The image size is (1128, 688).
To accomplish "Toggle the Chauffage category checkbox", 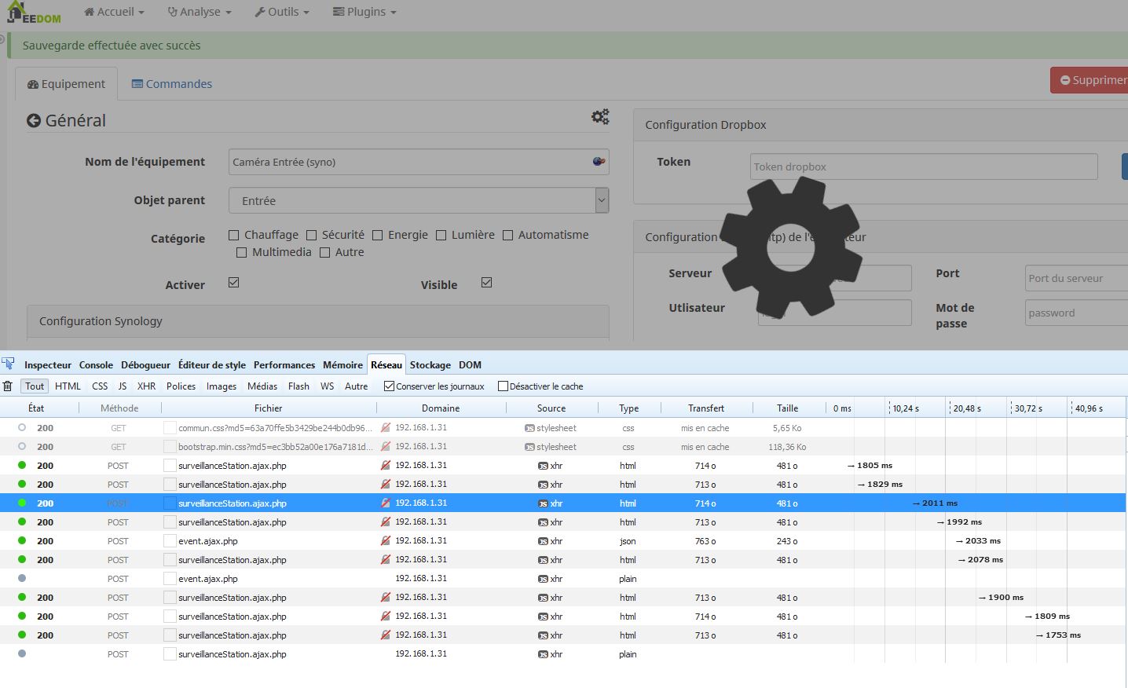I will pos(233,235).
